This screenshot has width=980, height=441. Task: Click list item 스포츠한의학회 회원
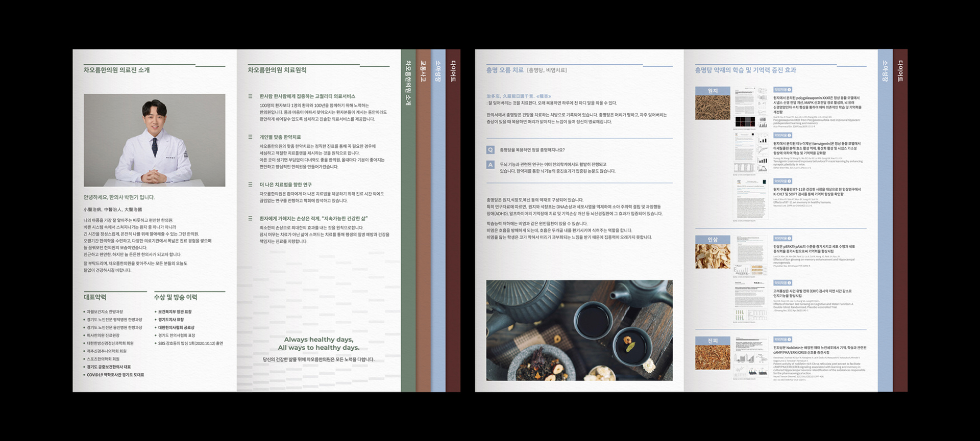click(101, 359)
